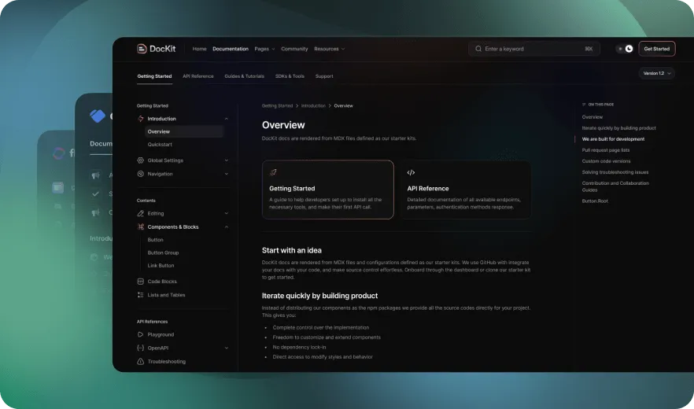Click the Editing pencil icon
Image resolution: width=694 pixels, height=409 pixels.
click(x=141, y=213)
